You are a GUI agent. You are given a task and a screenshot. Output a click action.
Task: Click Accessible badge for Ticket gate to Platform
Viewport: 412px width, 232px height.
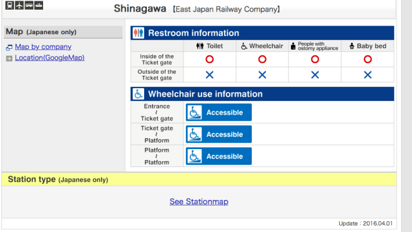[219, 134]
